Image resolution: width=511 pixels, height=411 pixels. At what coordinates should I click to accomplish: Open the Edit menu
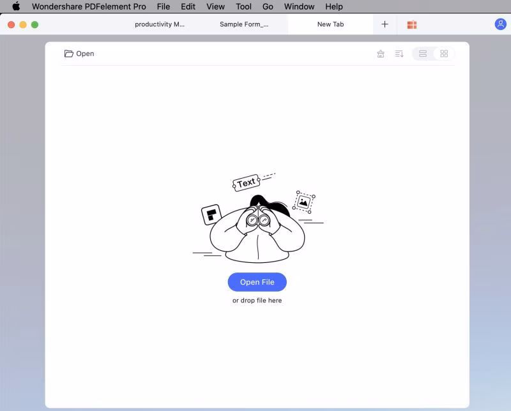tap(188, 6)
